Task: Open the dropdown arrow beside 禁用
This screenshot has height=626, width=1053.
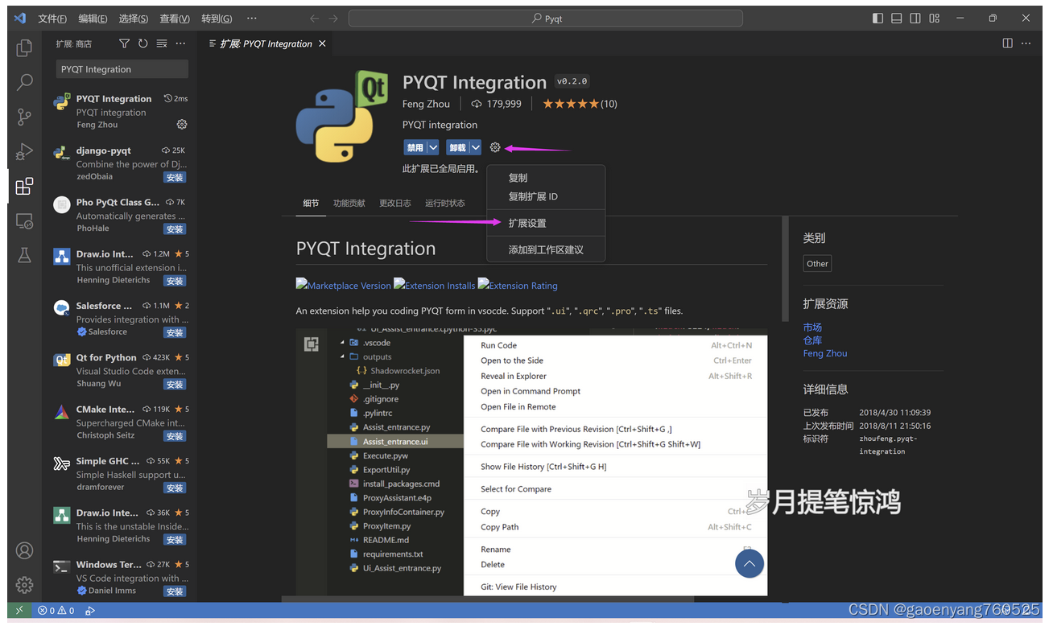Action: pyautogui.click(x=433, y=147)
